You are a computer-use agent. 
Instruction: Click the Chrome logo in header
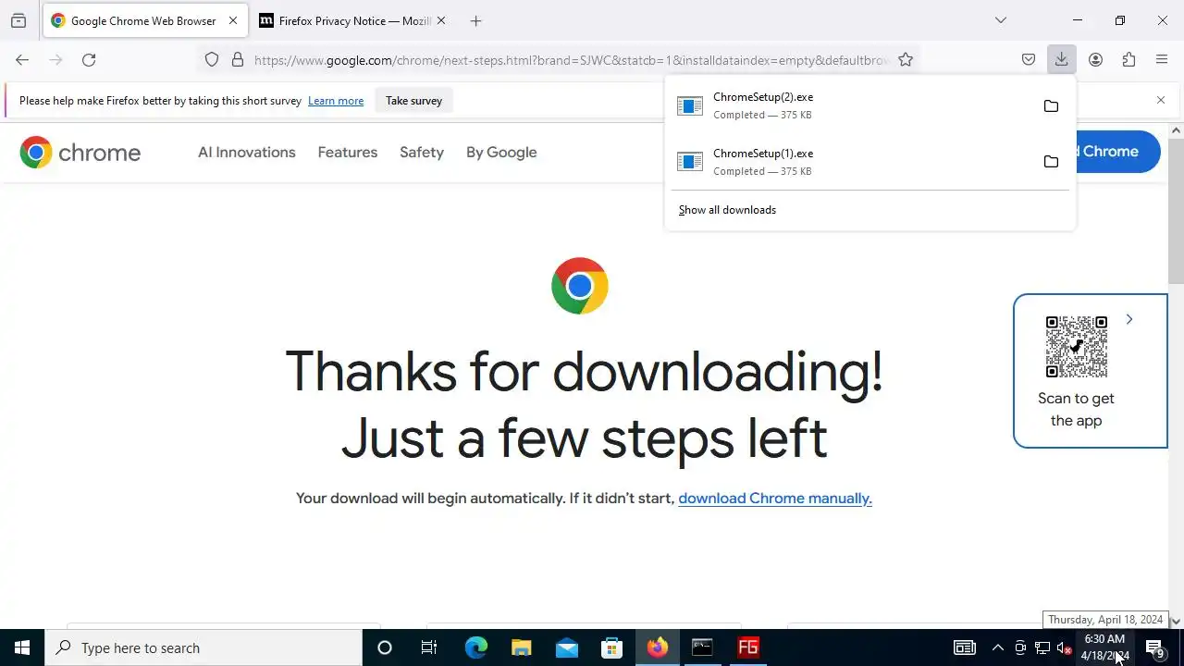[80, 153]
